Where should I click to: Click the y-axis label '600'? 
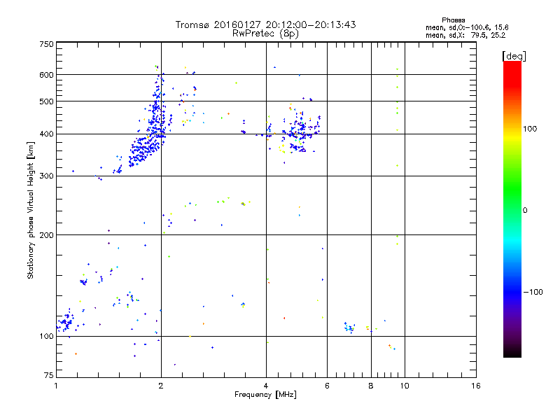coord(47,75)
